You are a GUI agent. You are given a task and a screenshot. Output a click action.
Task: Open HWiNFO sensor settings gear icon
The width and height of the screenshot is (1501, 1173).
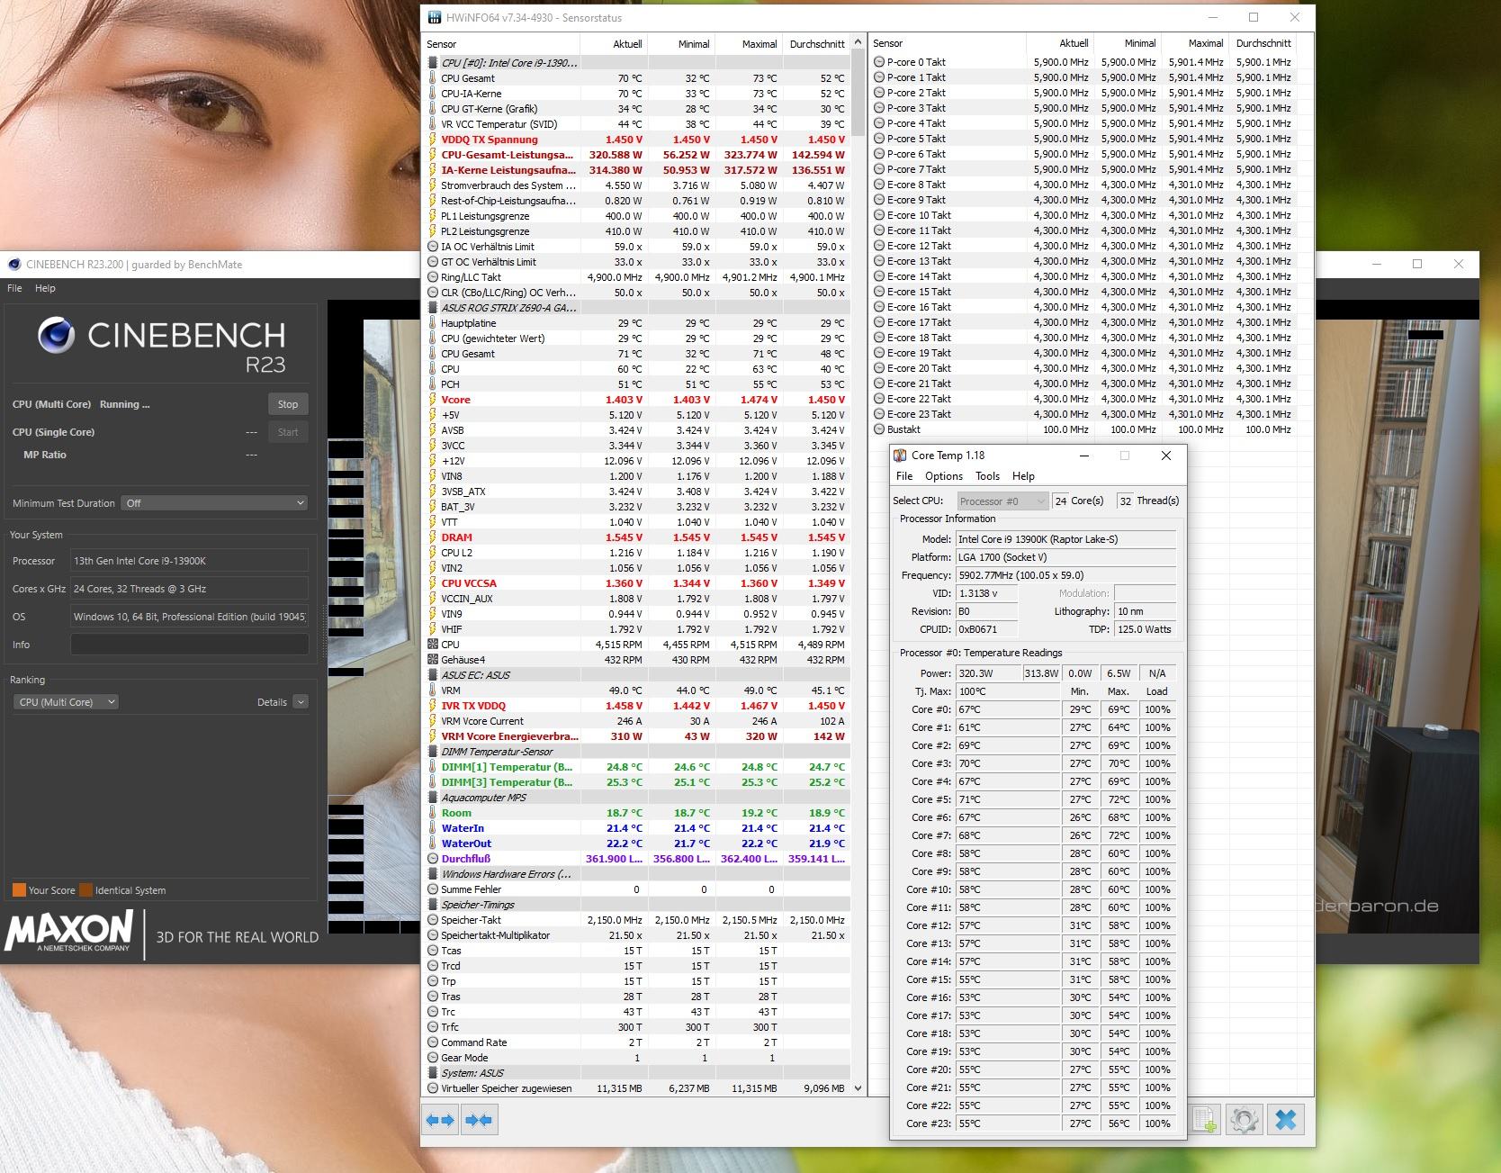coord(1245,1120)
